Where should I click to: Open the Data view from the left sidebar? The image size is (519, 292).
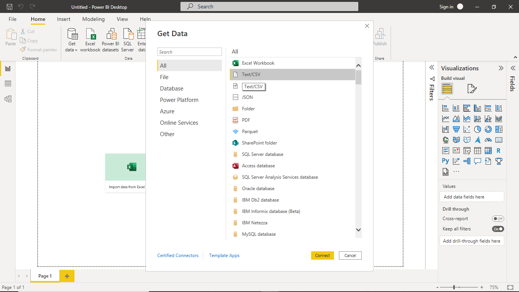[x=8, y=83]
